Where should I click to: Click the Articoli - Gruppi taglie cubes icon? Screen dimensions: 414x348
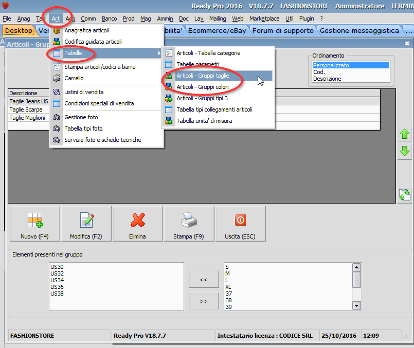point(169,76)
